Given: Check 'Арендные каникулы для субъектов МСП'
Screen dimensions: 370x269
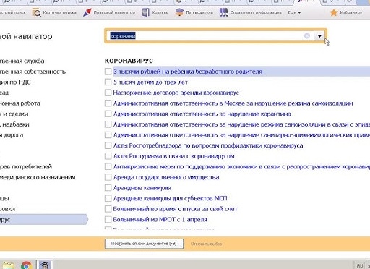Looking at the screenshot, I should pyautogui.click(x=108, y=198).
